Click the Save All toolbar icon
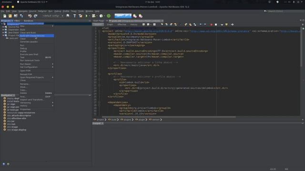This screenshot has width=305, height=171. click(21, 16)
